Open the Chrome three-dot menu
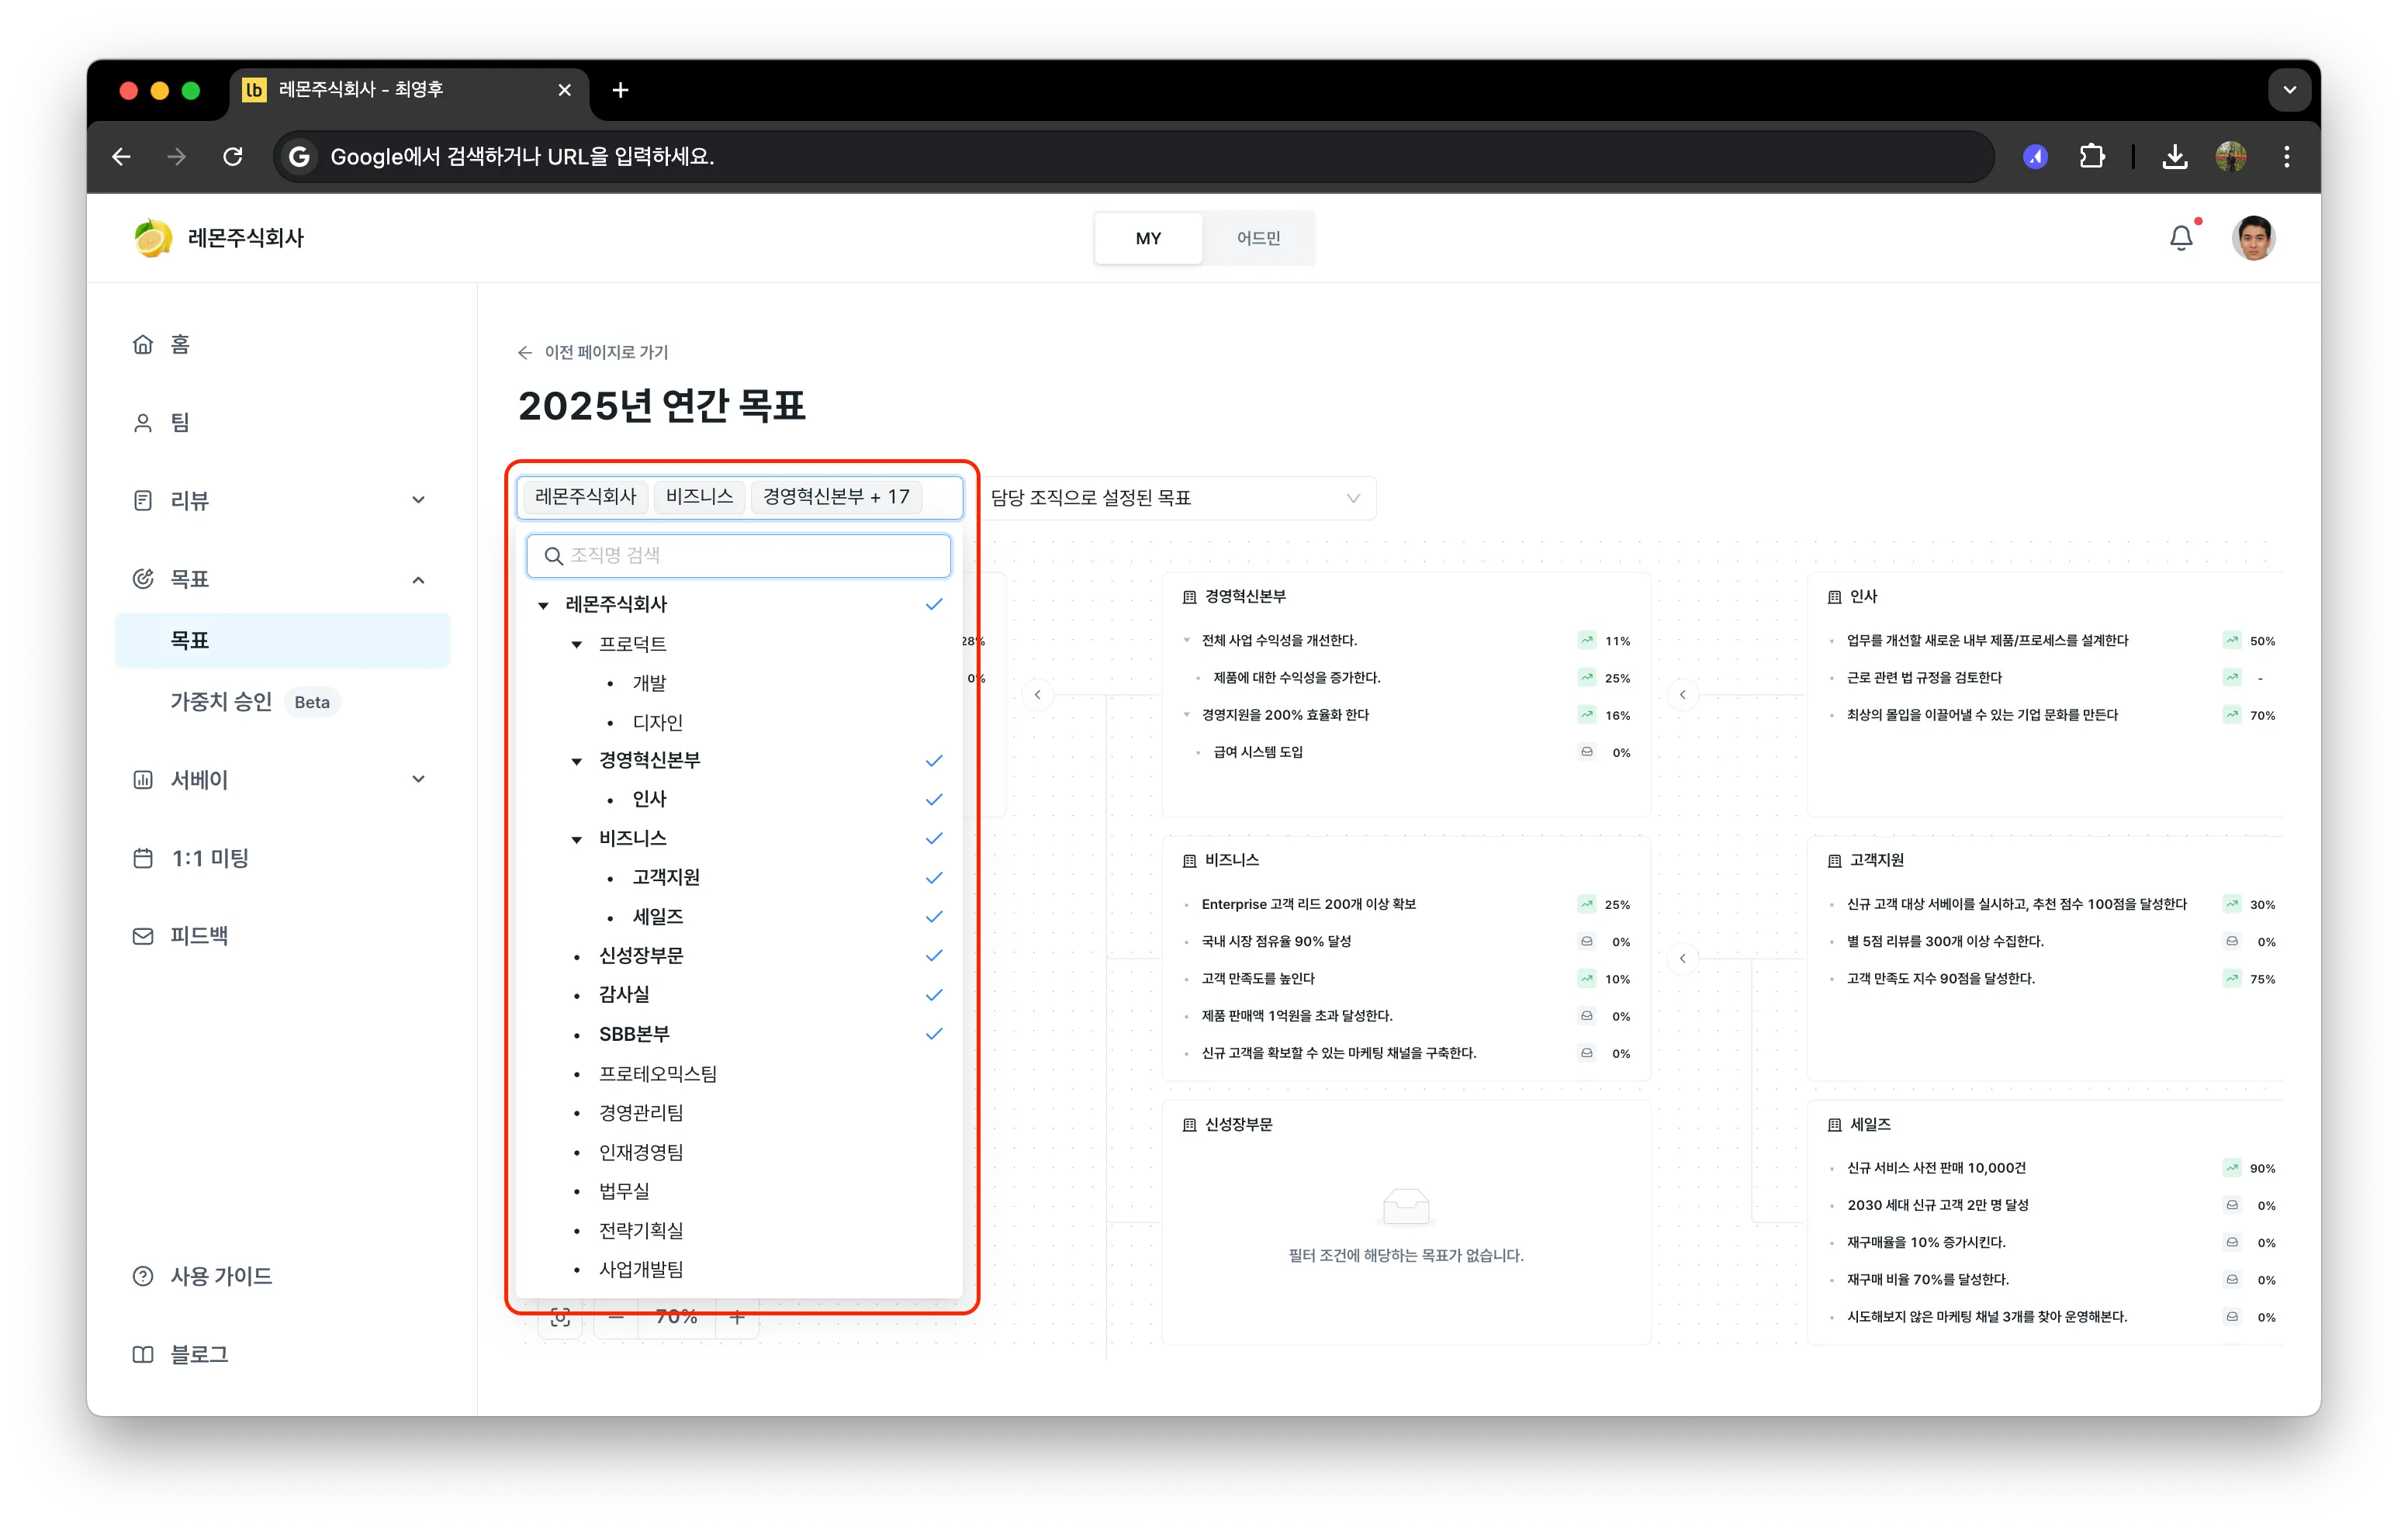The image size is (2408, 1531). pos(2286,157)
